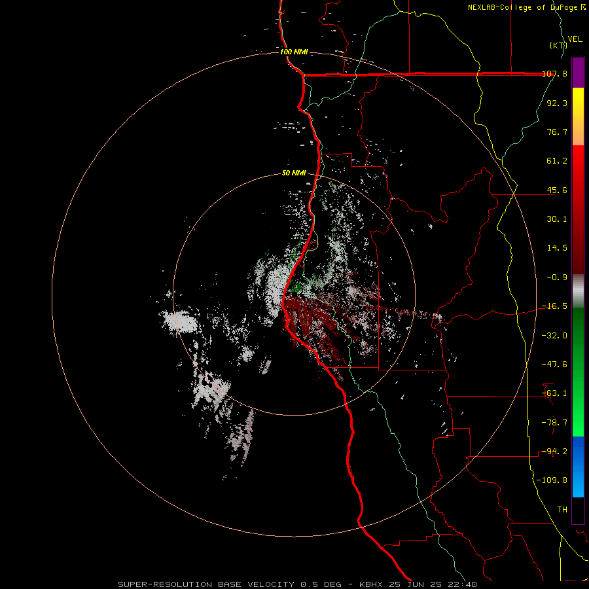
Task: Click the blue segment of the color bar
Action: (578, 467)
